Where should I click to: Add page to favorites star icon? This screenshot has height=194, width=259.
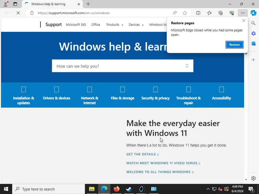tap(185, 13)
